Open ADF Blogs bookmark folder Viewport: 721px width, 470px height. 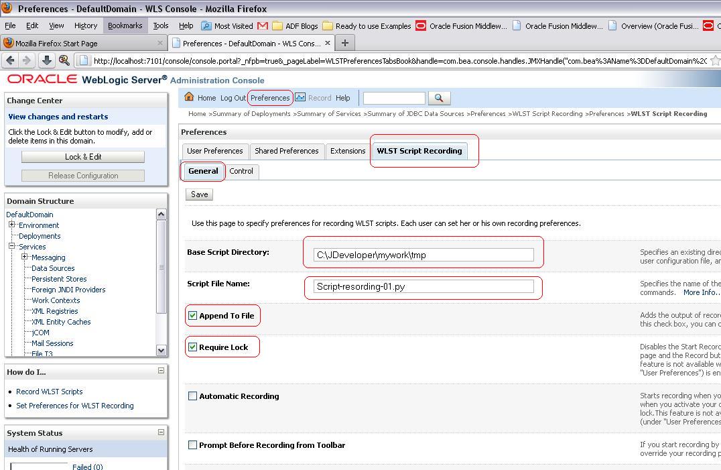tap(295, 25)
